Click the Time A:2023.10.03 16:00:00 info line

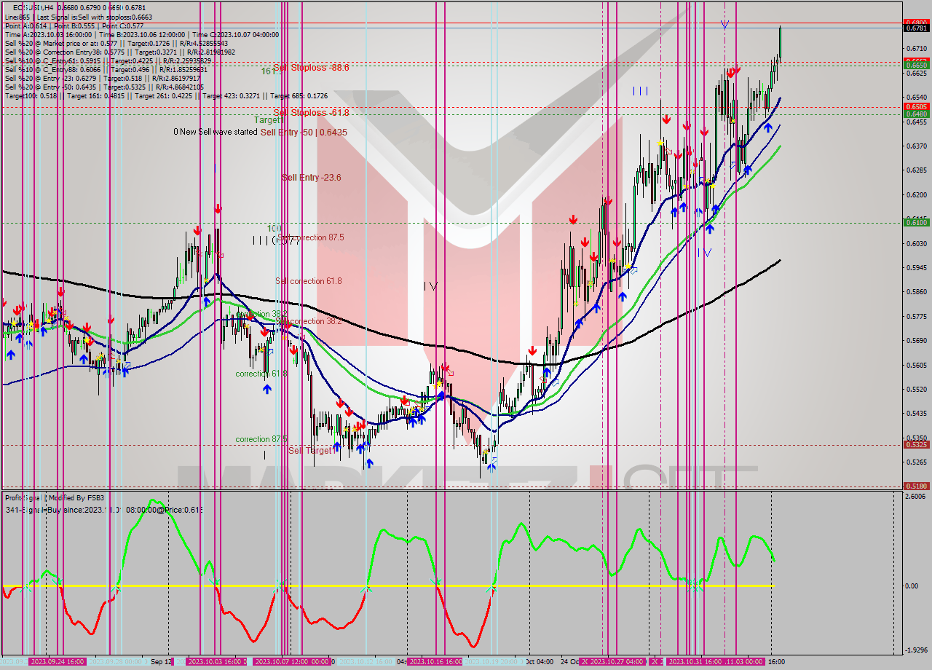click(142, 34)
